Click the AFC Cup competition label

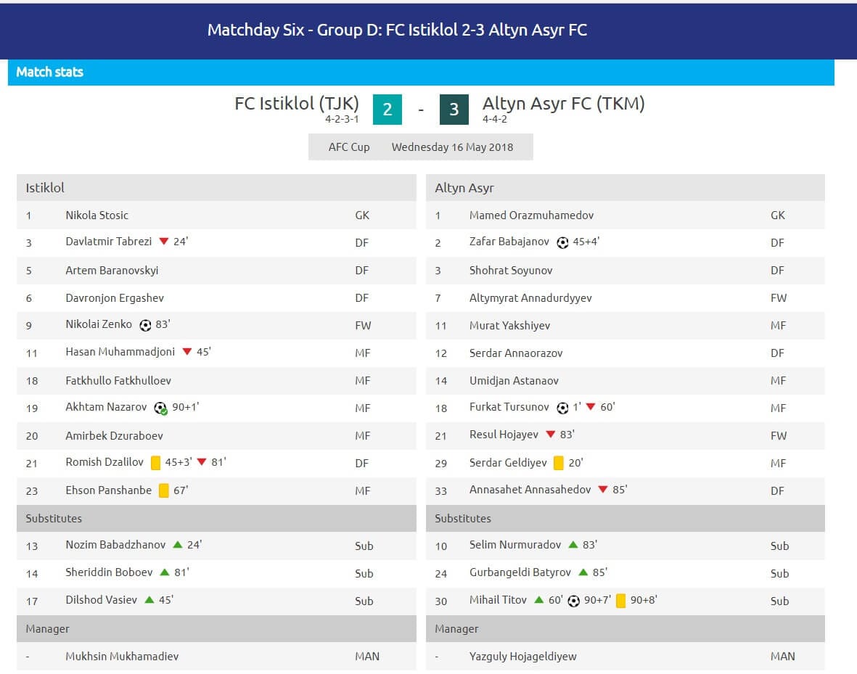pyautogui.click(x=349, y=147)
